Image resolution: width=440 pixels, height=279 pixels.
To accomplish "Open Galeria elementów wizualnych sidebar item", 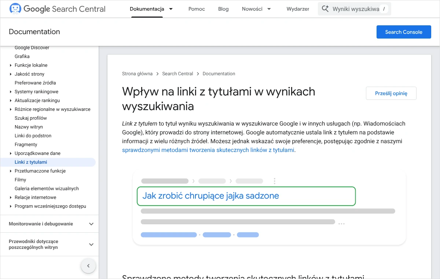I will (x=47, y=189).
